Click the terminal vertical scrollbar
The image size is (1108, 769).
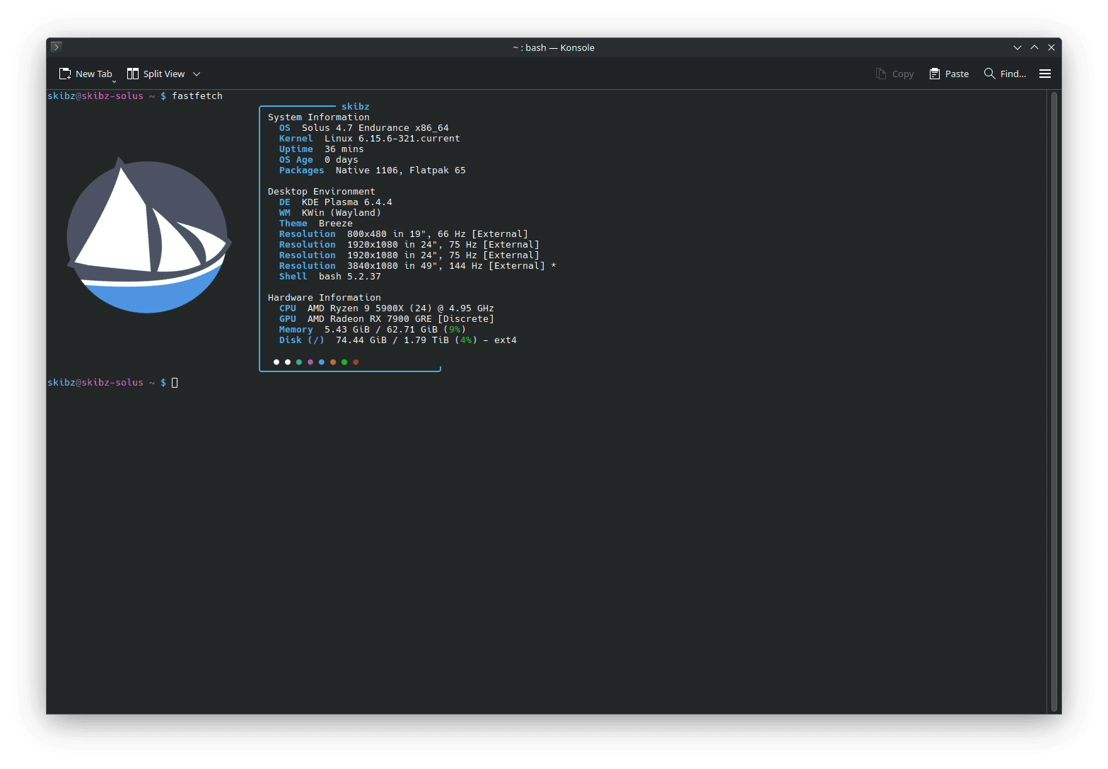point(1054,402)
